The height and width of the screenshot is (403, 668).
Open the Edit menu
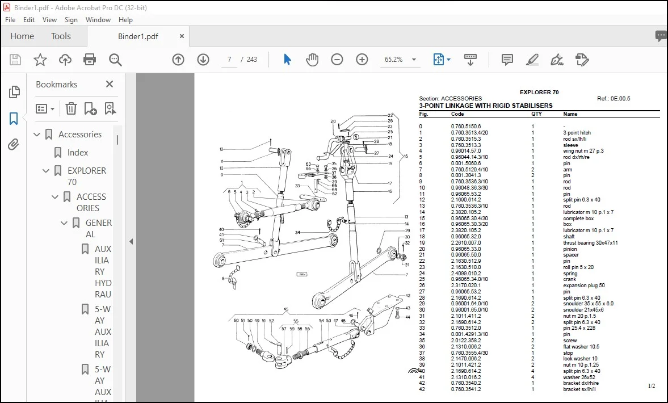pyautogui.click(x=29, y=20)
